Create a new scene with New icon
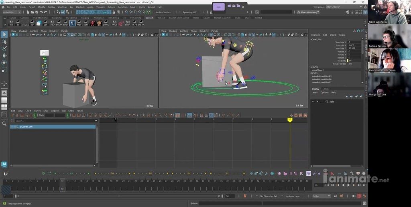Screen dimensions: 411x207 [28, 12]
